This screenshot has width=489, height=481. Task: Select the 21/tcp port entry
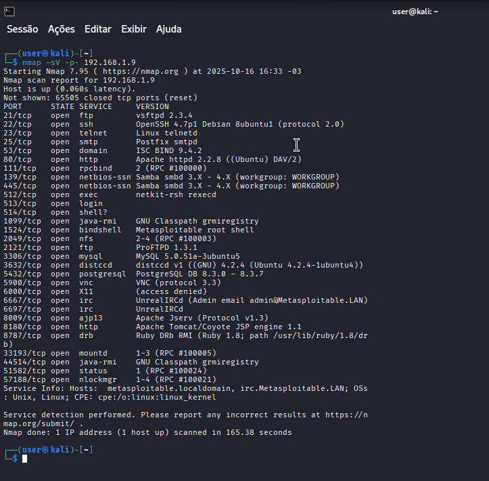(x=18, y=116)
